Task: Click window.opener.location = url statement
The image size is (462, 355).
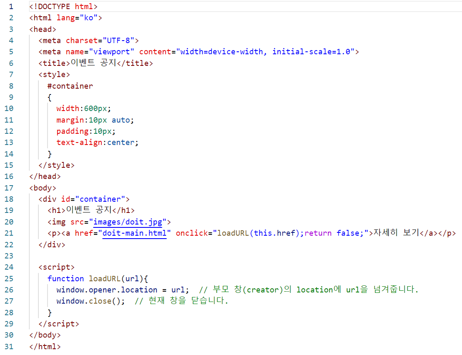Action: point(123,290)
